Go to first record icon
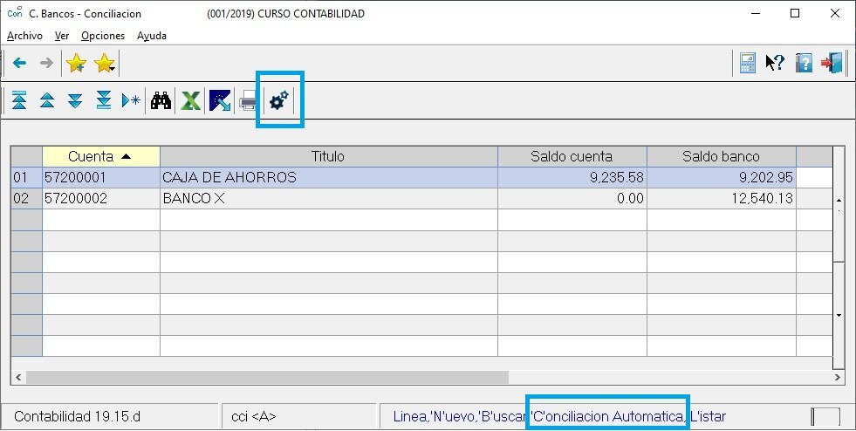 pos(19,100)
